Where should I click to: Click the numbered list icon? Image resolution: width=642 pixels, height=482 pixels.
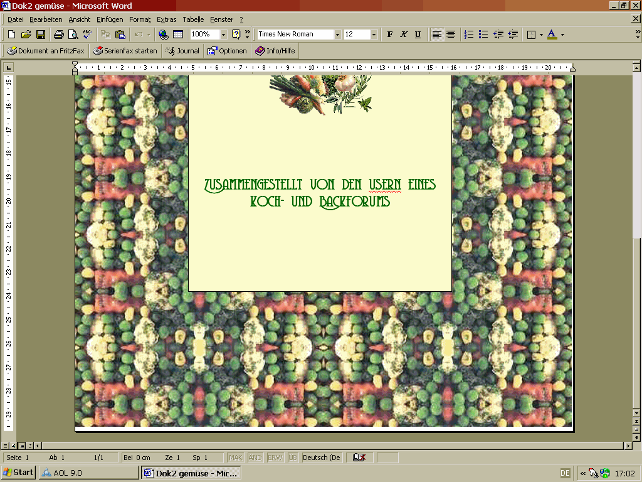click(469, 35)
